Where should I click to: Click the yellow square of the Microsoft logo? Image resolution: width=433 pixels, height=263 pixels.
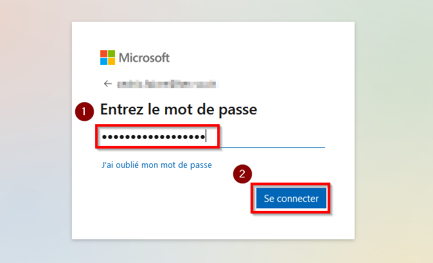(x=111, y=61)
